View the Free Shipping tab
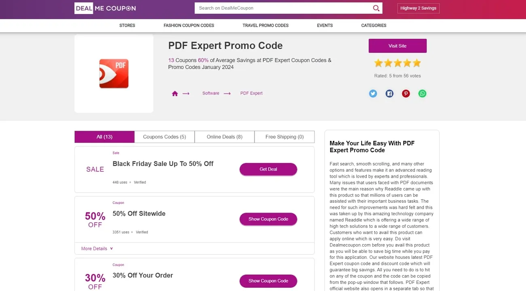 coord(284,136)
